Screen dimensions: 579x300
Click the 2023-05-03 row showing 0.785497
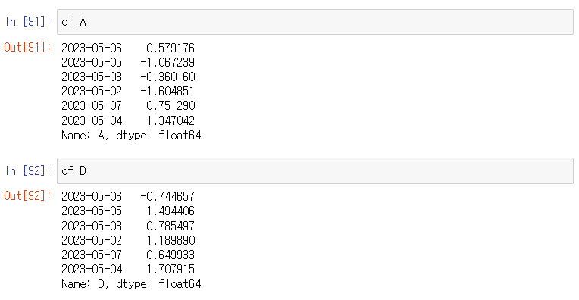128,226
